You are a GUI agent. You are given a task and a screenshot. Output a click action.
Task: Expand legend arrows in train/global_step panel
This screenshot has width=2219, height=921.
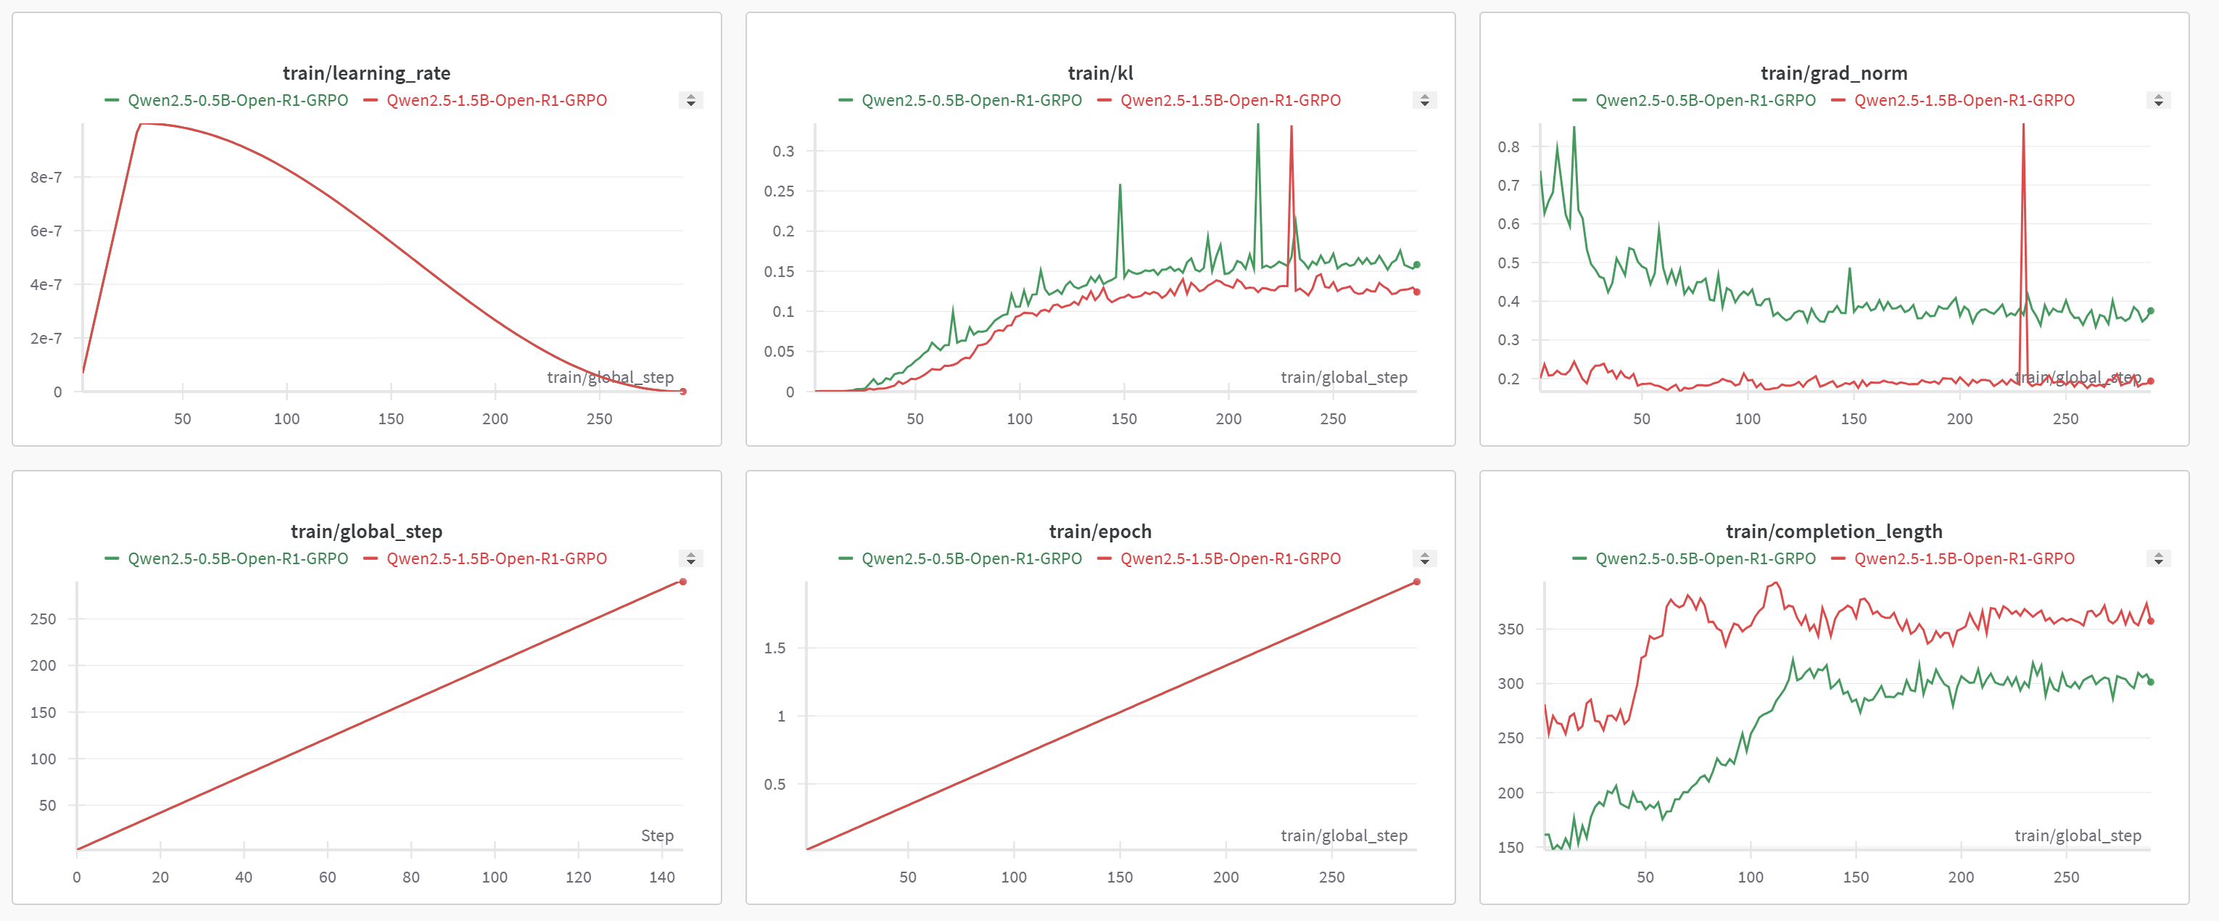(691, 559)
